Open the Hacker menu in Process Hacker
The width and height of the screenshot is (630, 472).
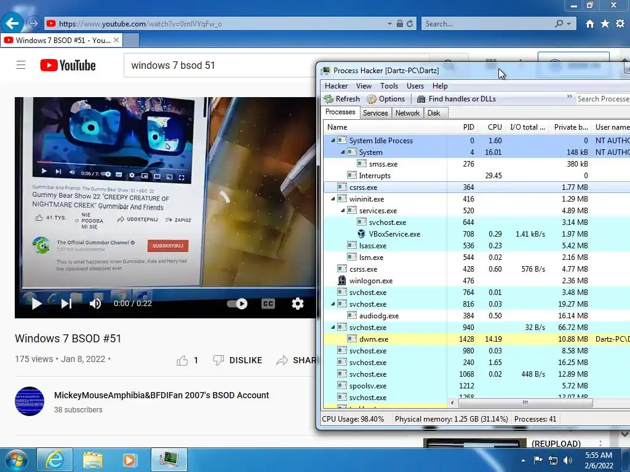point(337,86)
